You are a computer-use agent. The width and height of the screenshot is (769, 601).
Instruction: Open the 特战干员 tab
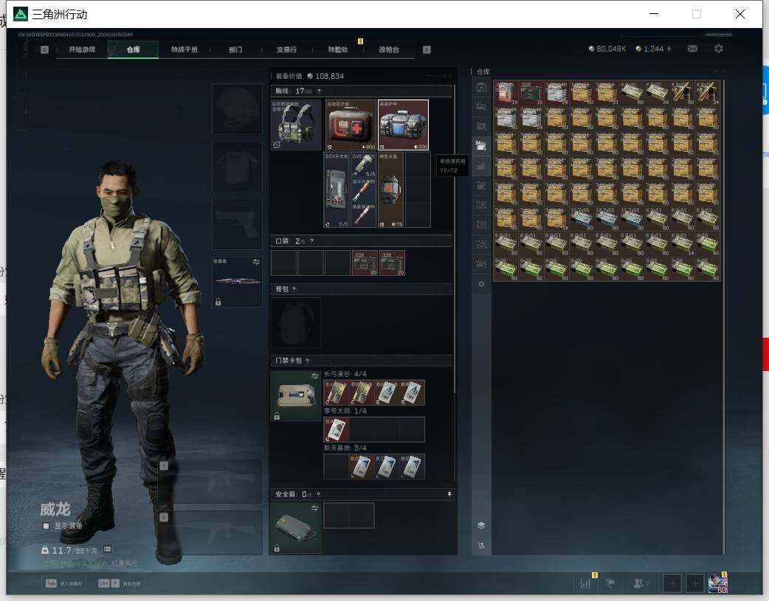pos(185,49)
